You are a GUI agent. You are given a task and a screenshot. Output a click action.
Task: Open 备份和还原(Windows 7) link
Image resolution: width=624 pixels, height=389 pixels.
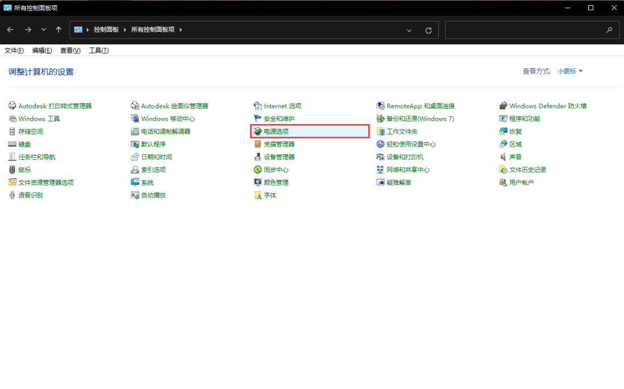pyautogui.click(x=420, y=119)
